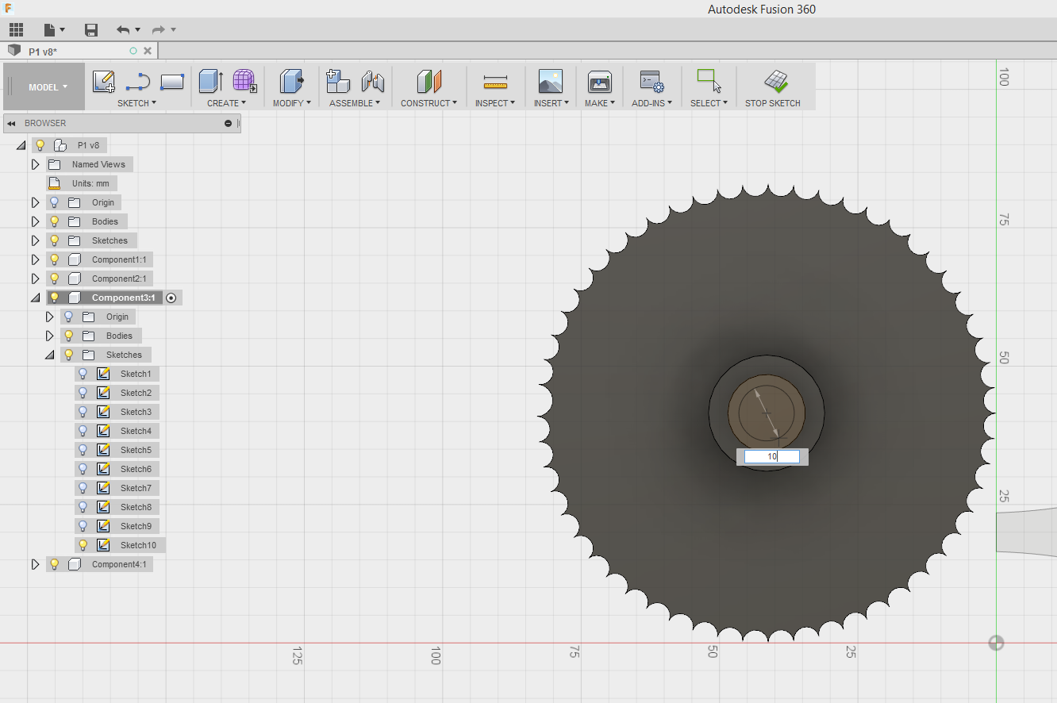Select the Units: mm entry
Image resolution: width=1057 pixels, height=703 pixels.
click(x=90, y=183)
